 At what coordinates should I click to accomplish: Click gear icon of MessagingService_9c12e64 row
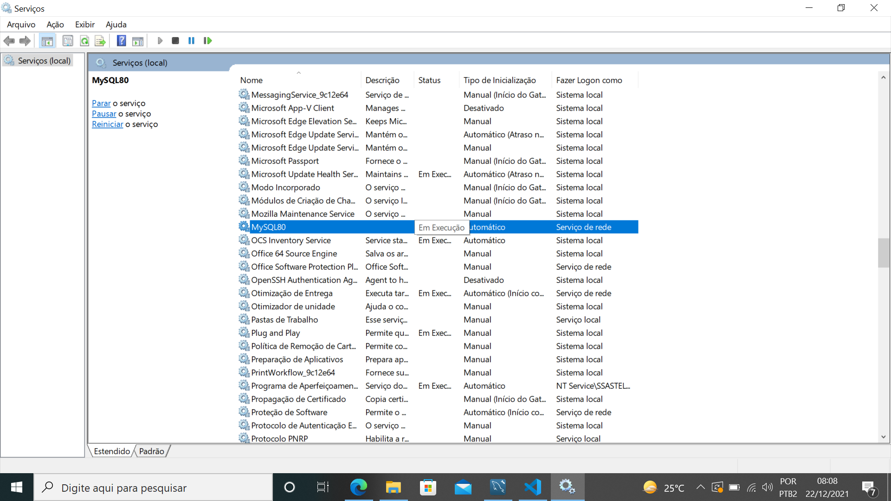coord(244,94)
